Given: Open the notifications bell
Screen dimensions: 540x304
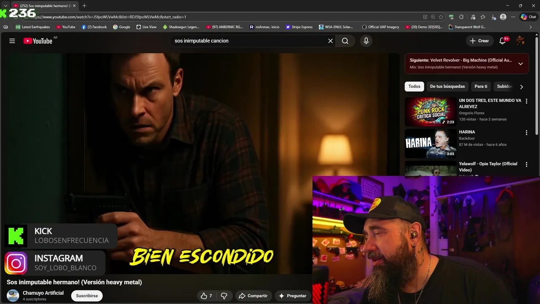Looking at the screenshot, I should (502, 41).
